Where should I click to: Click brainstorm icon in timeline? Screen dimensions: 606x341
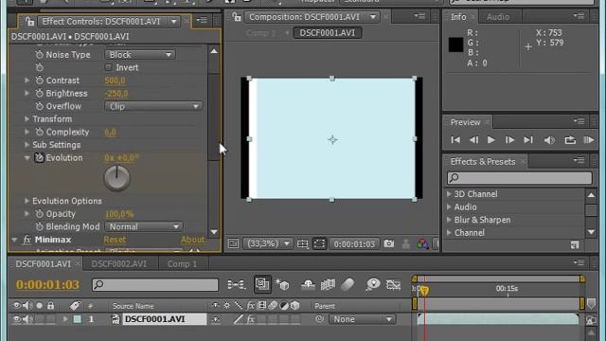click(x=373, y=285)
